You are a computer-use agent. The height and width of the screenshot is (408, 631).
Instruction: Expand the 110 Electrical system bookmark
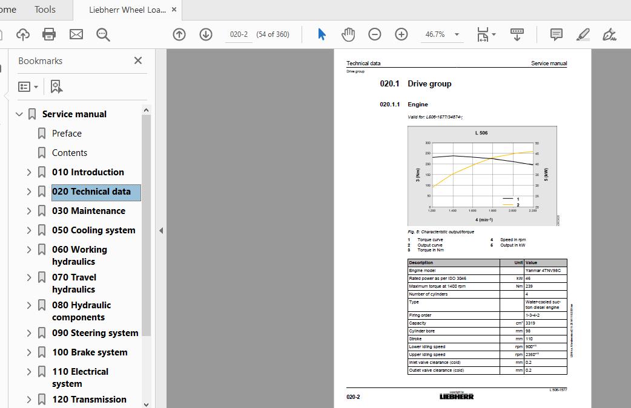click(x=29, y=371)
